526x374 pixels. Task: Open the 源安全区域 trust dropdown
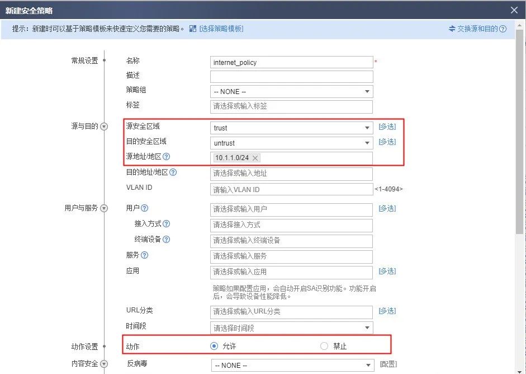[292, 128]
